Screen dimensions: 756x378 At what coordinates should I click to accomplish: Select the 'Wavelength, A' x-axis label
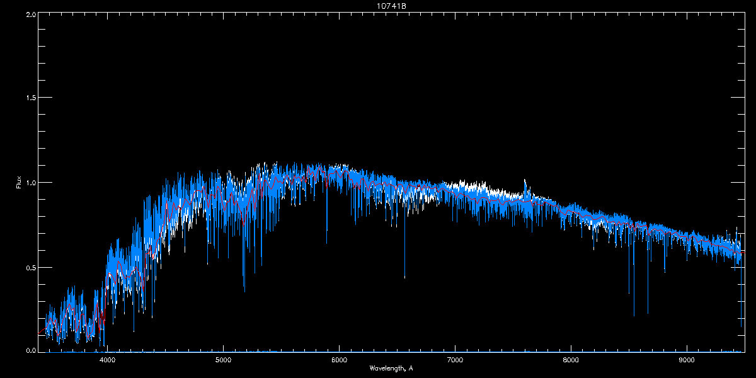coord(391,368)
